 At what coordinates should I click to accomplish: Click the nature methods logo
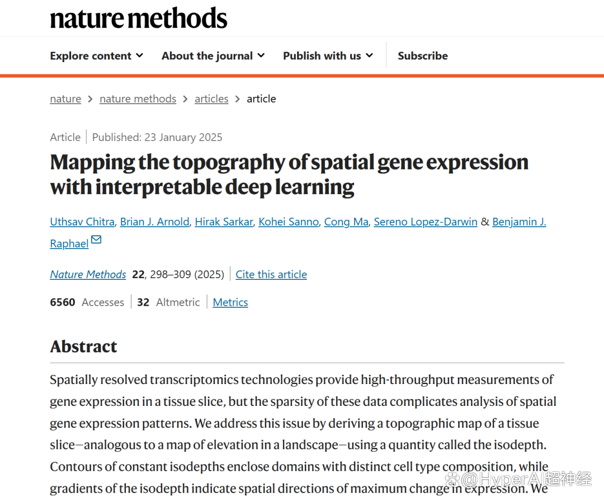coord(138,18)
